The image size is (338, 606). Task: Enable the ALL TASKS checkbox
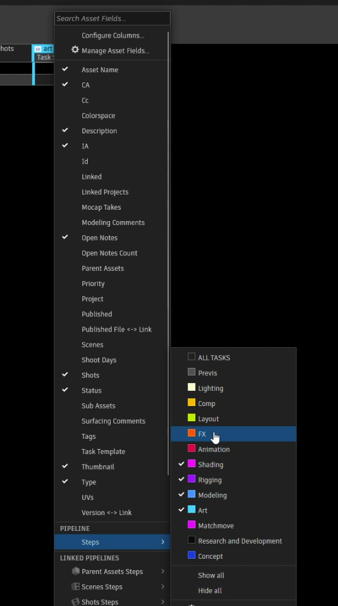pyautogui.click(x=192, y=356)
